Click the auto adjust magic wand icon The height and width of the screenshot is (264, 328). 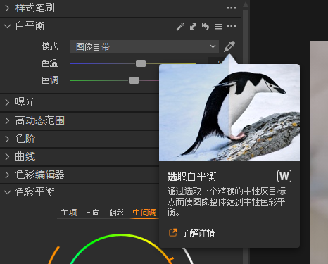(180, 27)
